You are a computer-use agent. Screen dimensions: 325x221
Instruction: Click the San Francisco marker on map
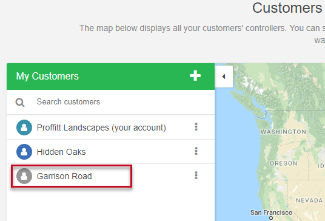(271, 218)
